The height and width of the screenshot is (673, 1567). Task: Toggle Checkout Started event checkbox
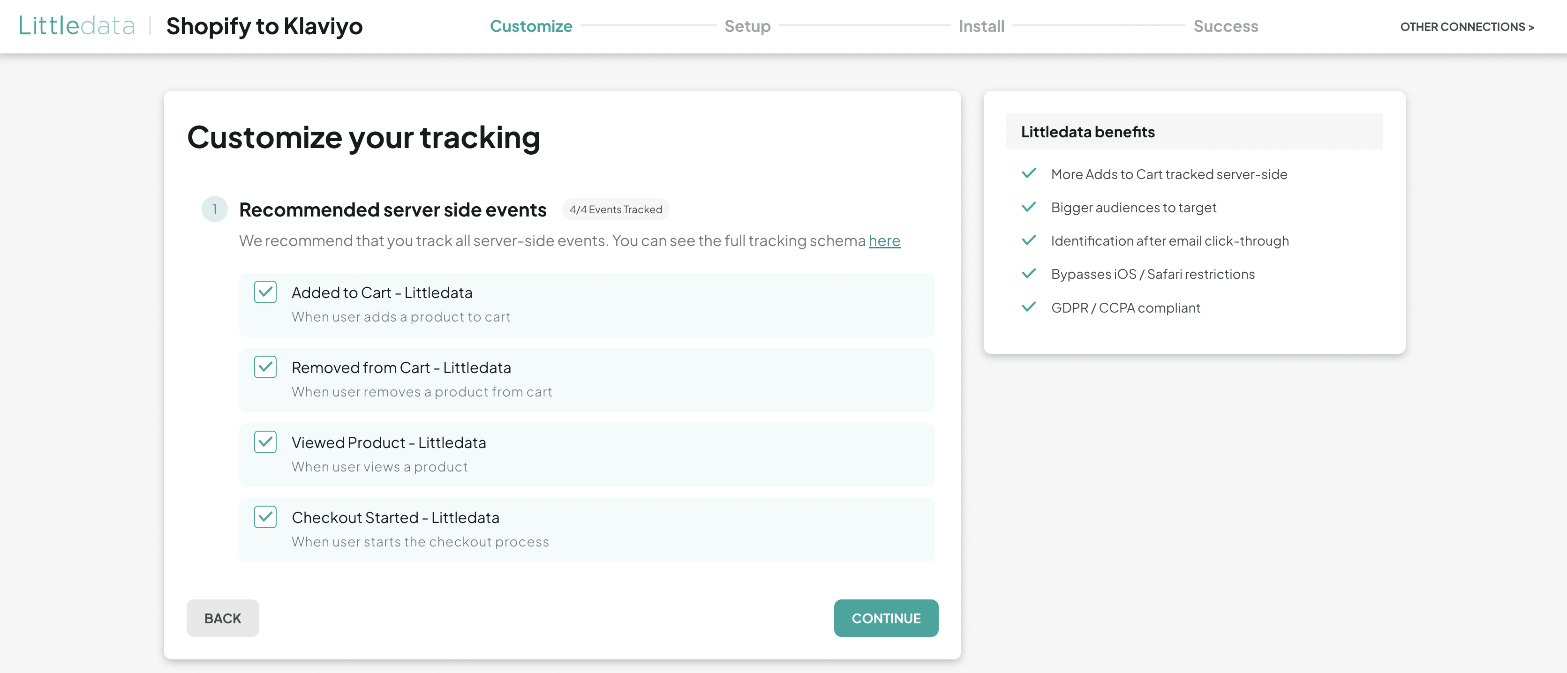(x=265, y=517)
